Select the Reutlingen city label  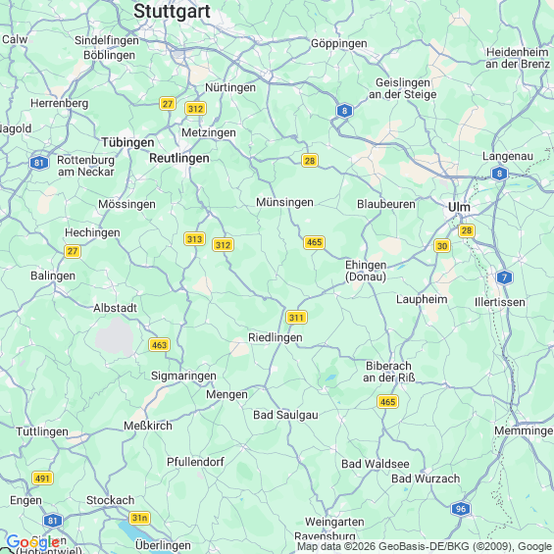179,158
